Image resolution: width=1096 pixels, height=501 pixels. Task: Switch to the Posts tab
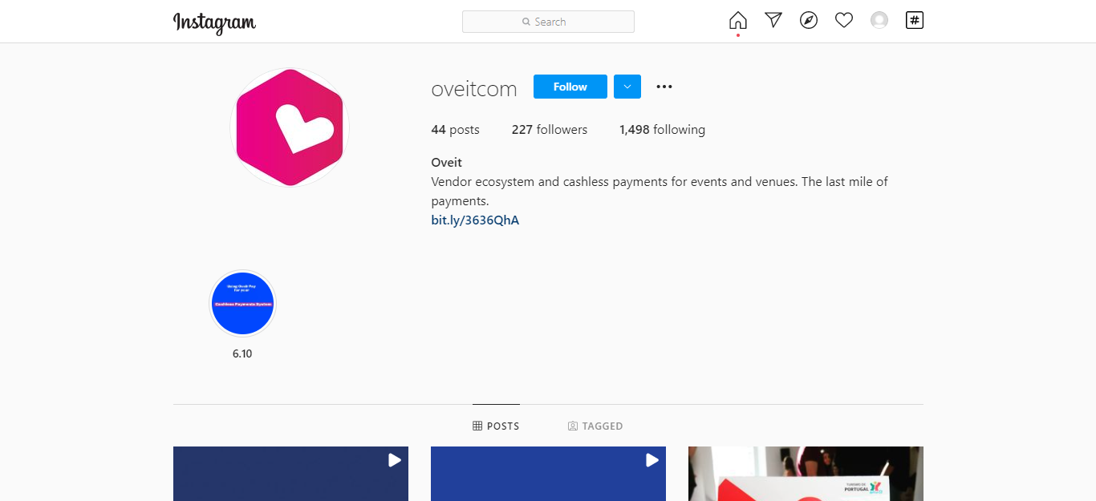coord(496,426)
